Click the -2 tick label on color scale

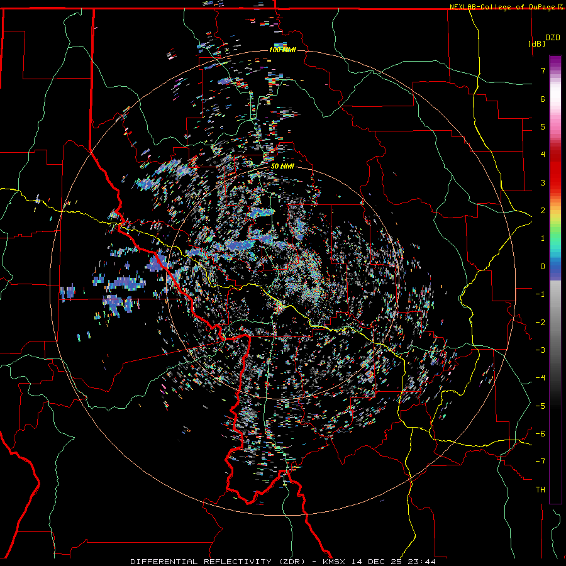(x=540, y=322)
